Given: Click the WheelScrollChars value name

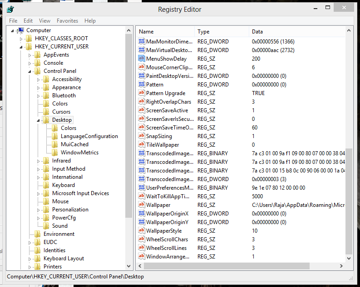Looking at the screenshot, I should point(167,239).
